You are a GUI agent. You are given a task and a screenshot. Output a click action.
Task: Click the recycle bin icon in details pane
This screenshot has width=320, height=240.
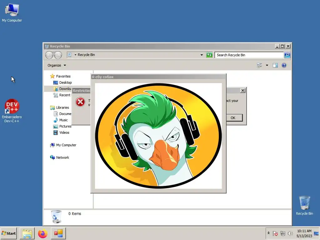tap(56, 217)
